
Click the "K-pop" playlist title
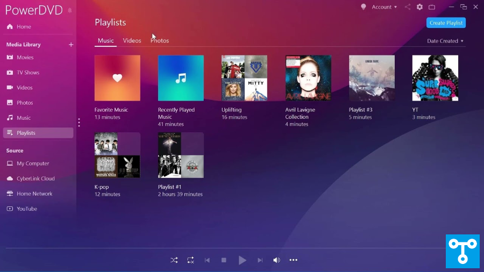click(x=102, y=187)
